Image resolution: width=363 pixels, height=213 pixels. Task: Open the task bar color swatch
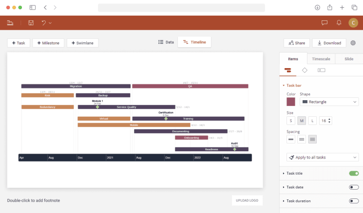pyautogui.click(x=291, y=102)
